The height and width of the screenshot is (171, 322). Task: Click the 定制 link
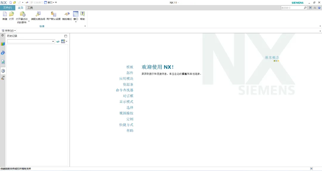130,119
